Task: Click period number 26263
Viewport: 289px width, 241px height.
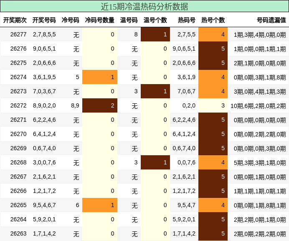Action: (18, 233)
